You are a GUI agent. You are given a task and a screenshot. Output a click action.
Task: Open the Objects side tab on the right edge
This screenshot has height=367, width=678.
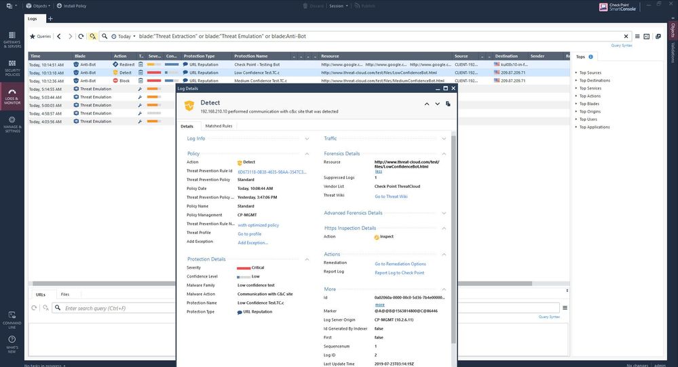(x=673, y=31)
